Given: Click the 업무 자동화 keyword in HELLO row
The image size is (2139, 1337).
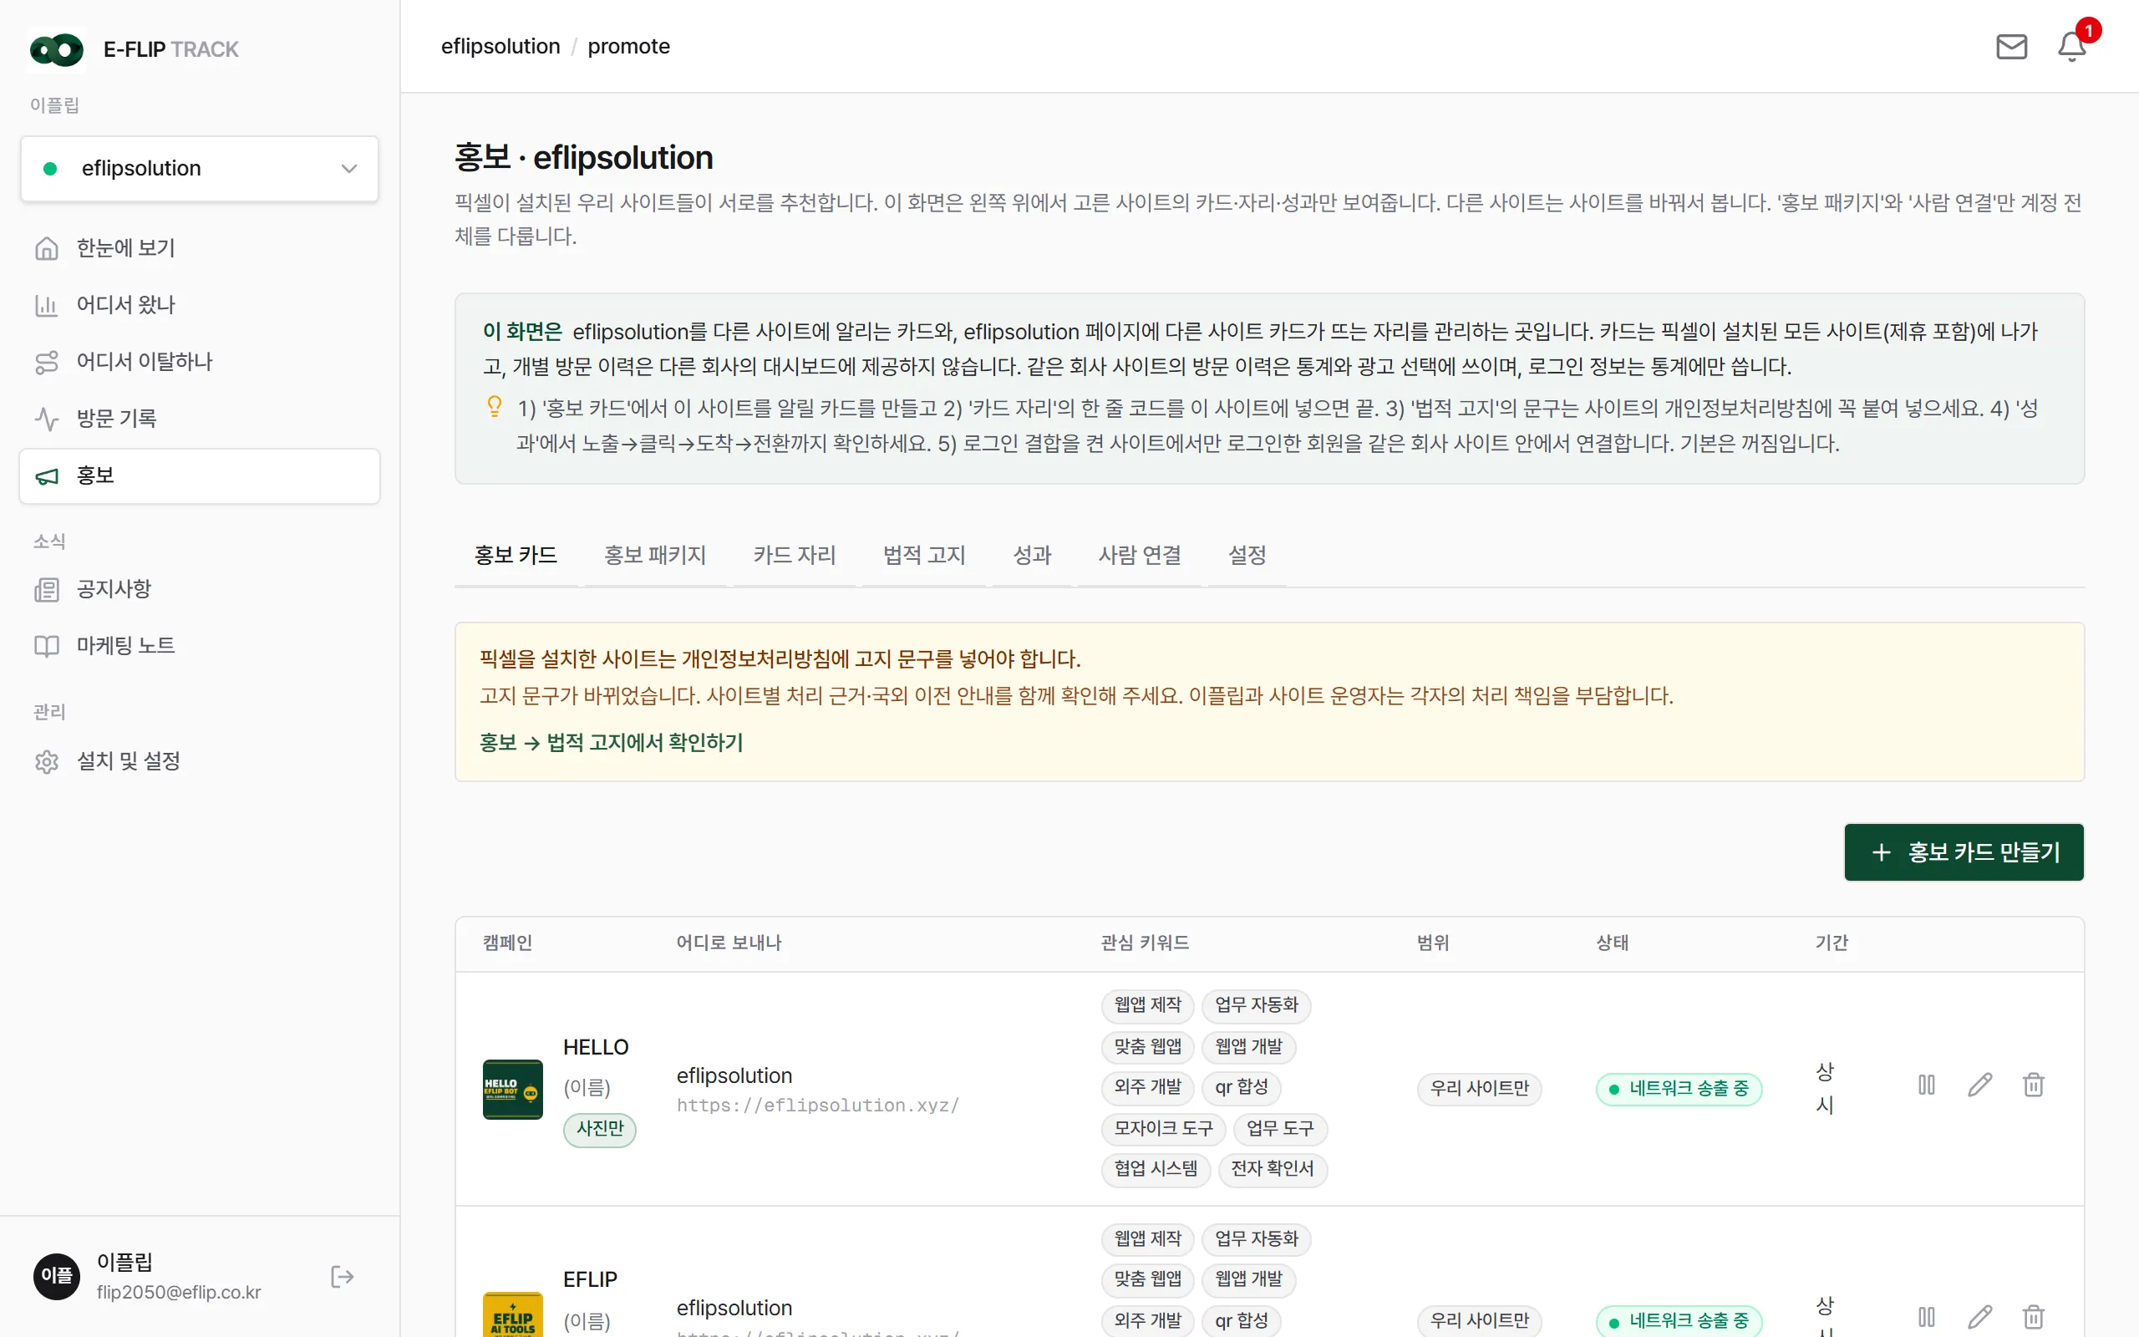Looking at the screenshot, I should coord(1256,1004).
